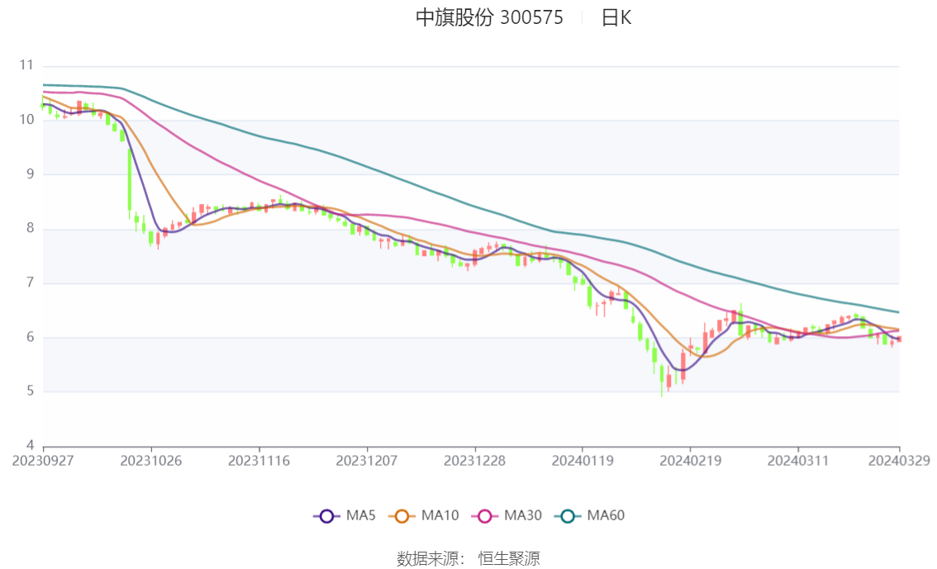937x569 pixels.
Task: Click the price axis label 5
Action: pos(30,391)
